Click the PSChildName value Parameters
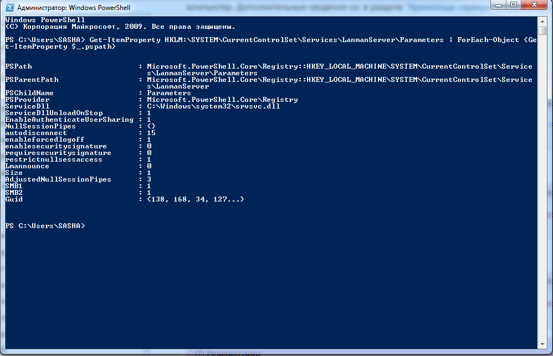Image resolution: width=553 pixels, height=356 pixels. tap(168, 93)
